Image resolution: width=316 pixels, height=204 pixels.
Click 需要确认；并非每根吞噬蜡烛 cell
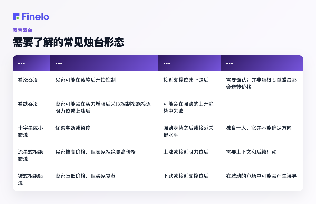pyautogui.click(x=262, y=83)
